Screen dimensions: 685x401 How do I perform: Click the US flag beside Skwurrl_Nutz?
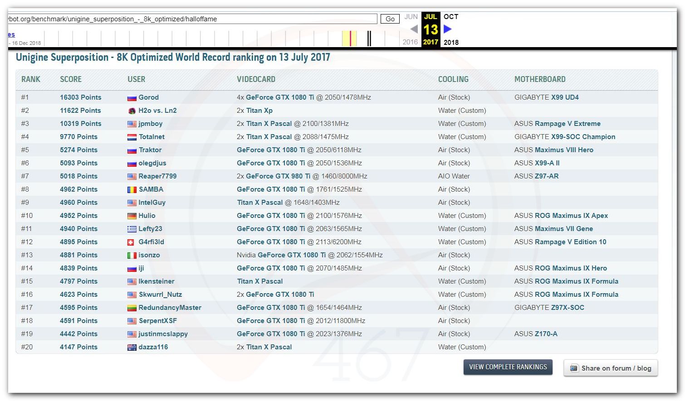tap(132, 295)
